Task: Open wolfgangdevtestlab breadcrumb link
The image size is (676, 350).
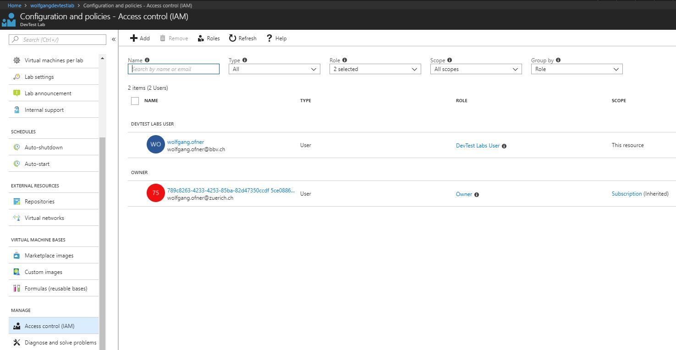Action: pos(52,5)
